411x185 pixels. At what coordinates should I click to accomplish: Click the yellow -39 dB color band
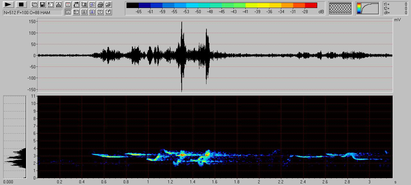click(x=257, y=5)
